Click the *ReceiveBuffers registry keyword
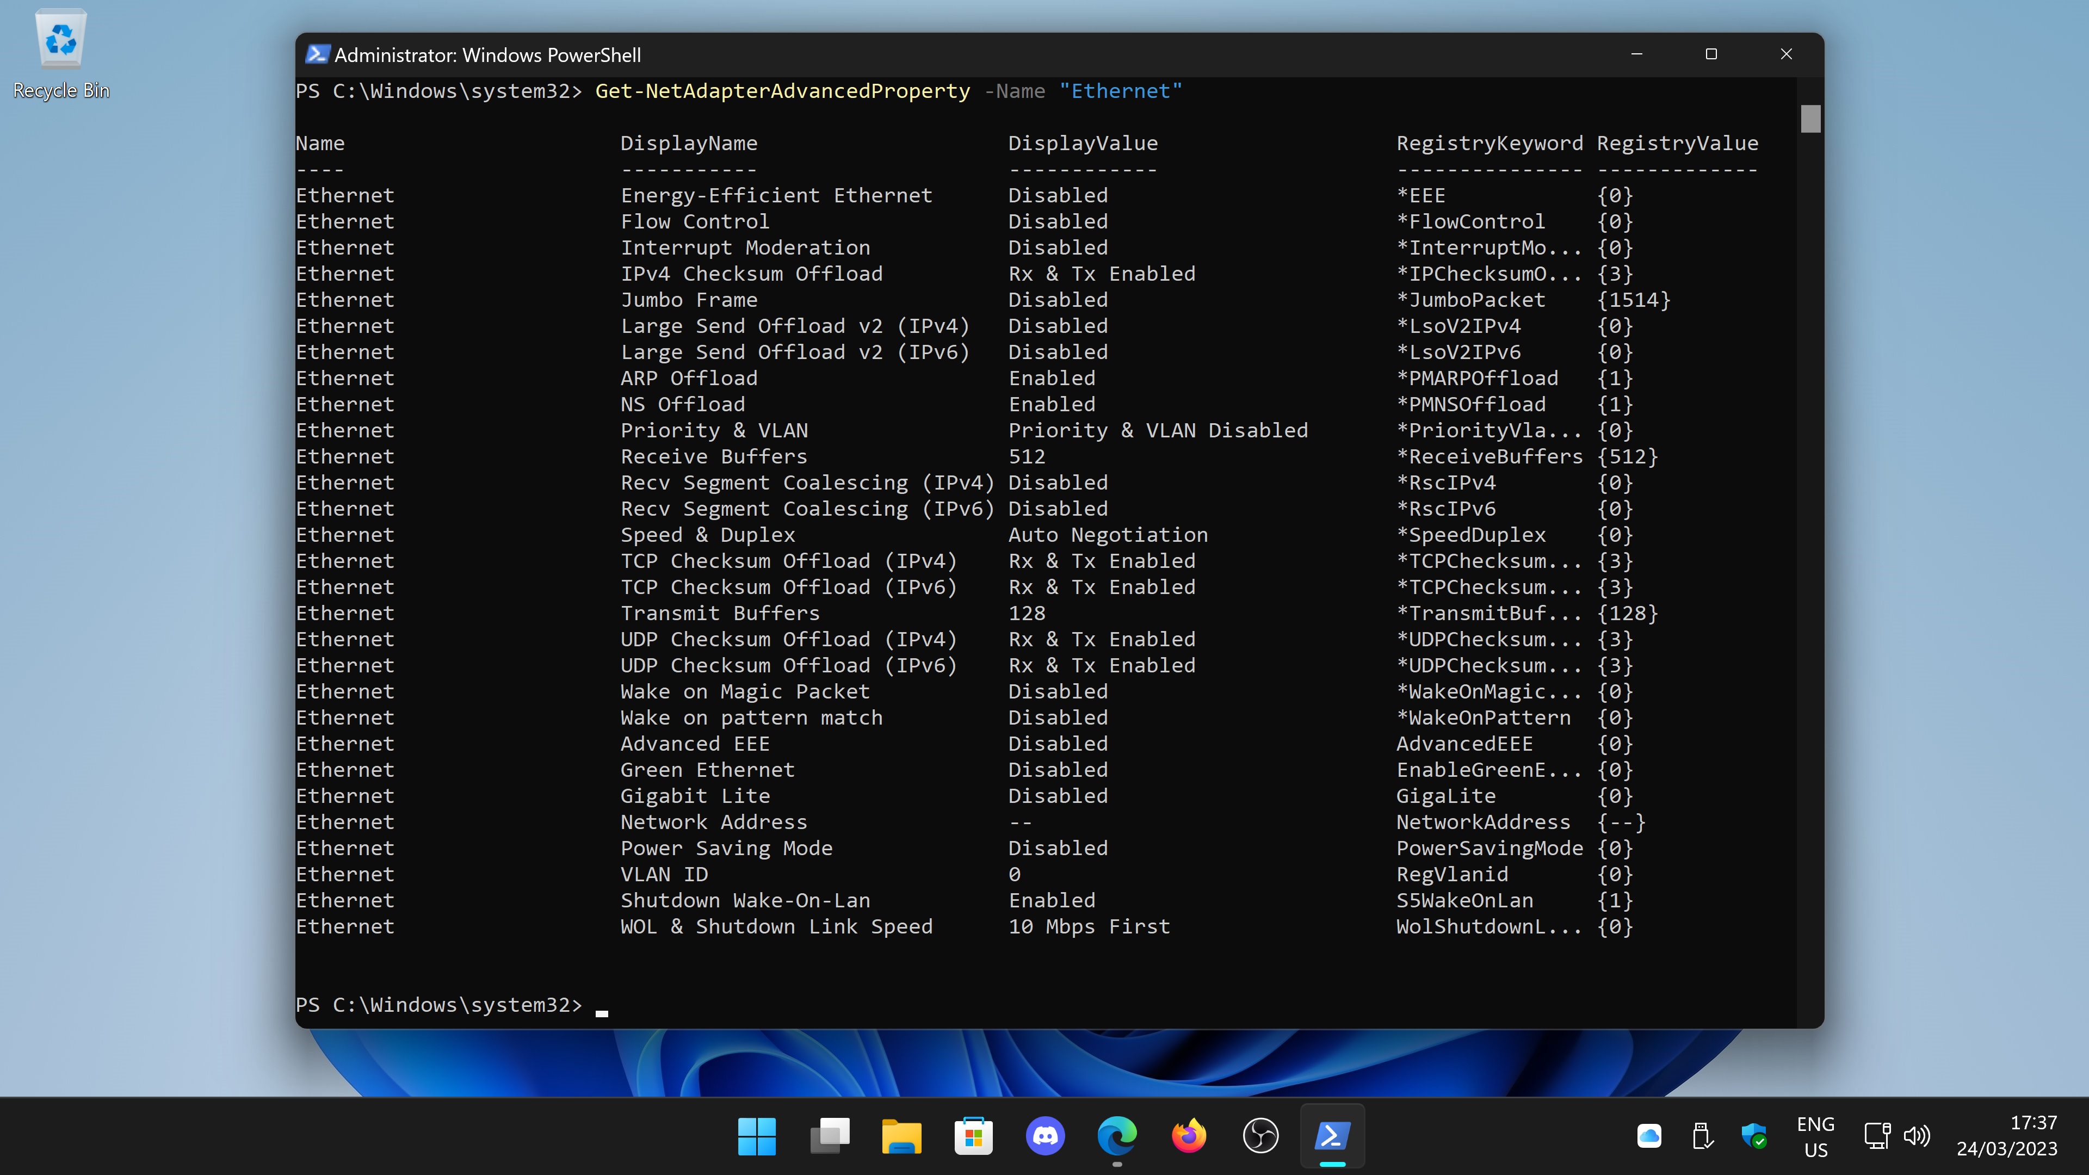Screen dimensions: 2089x1175 pyautogui.click(x=1490, y=456)
